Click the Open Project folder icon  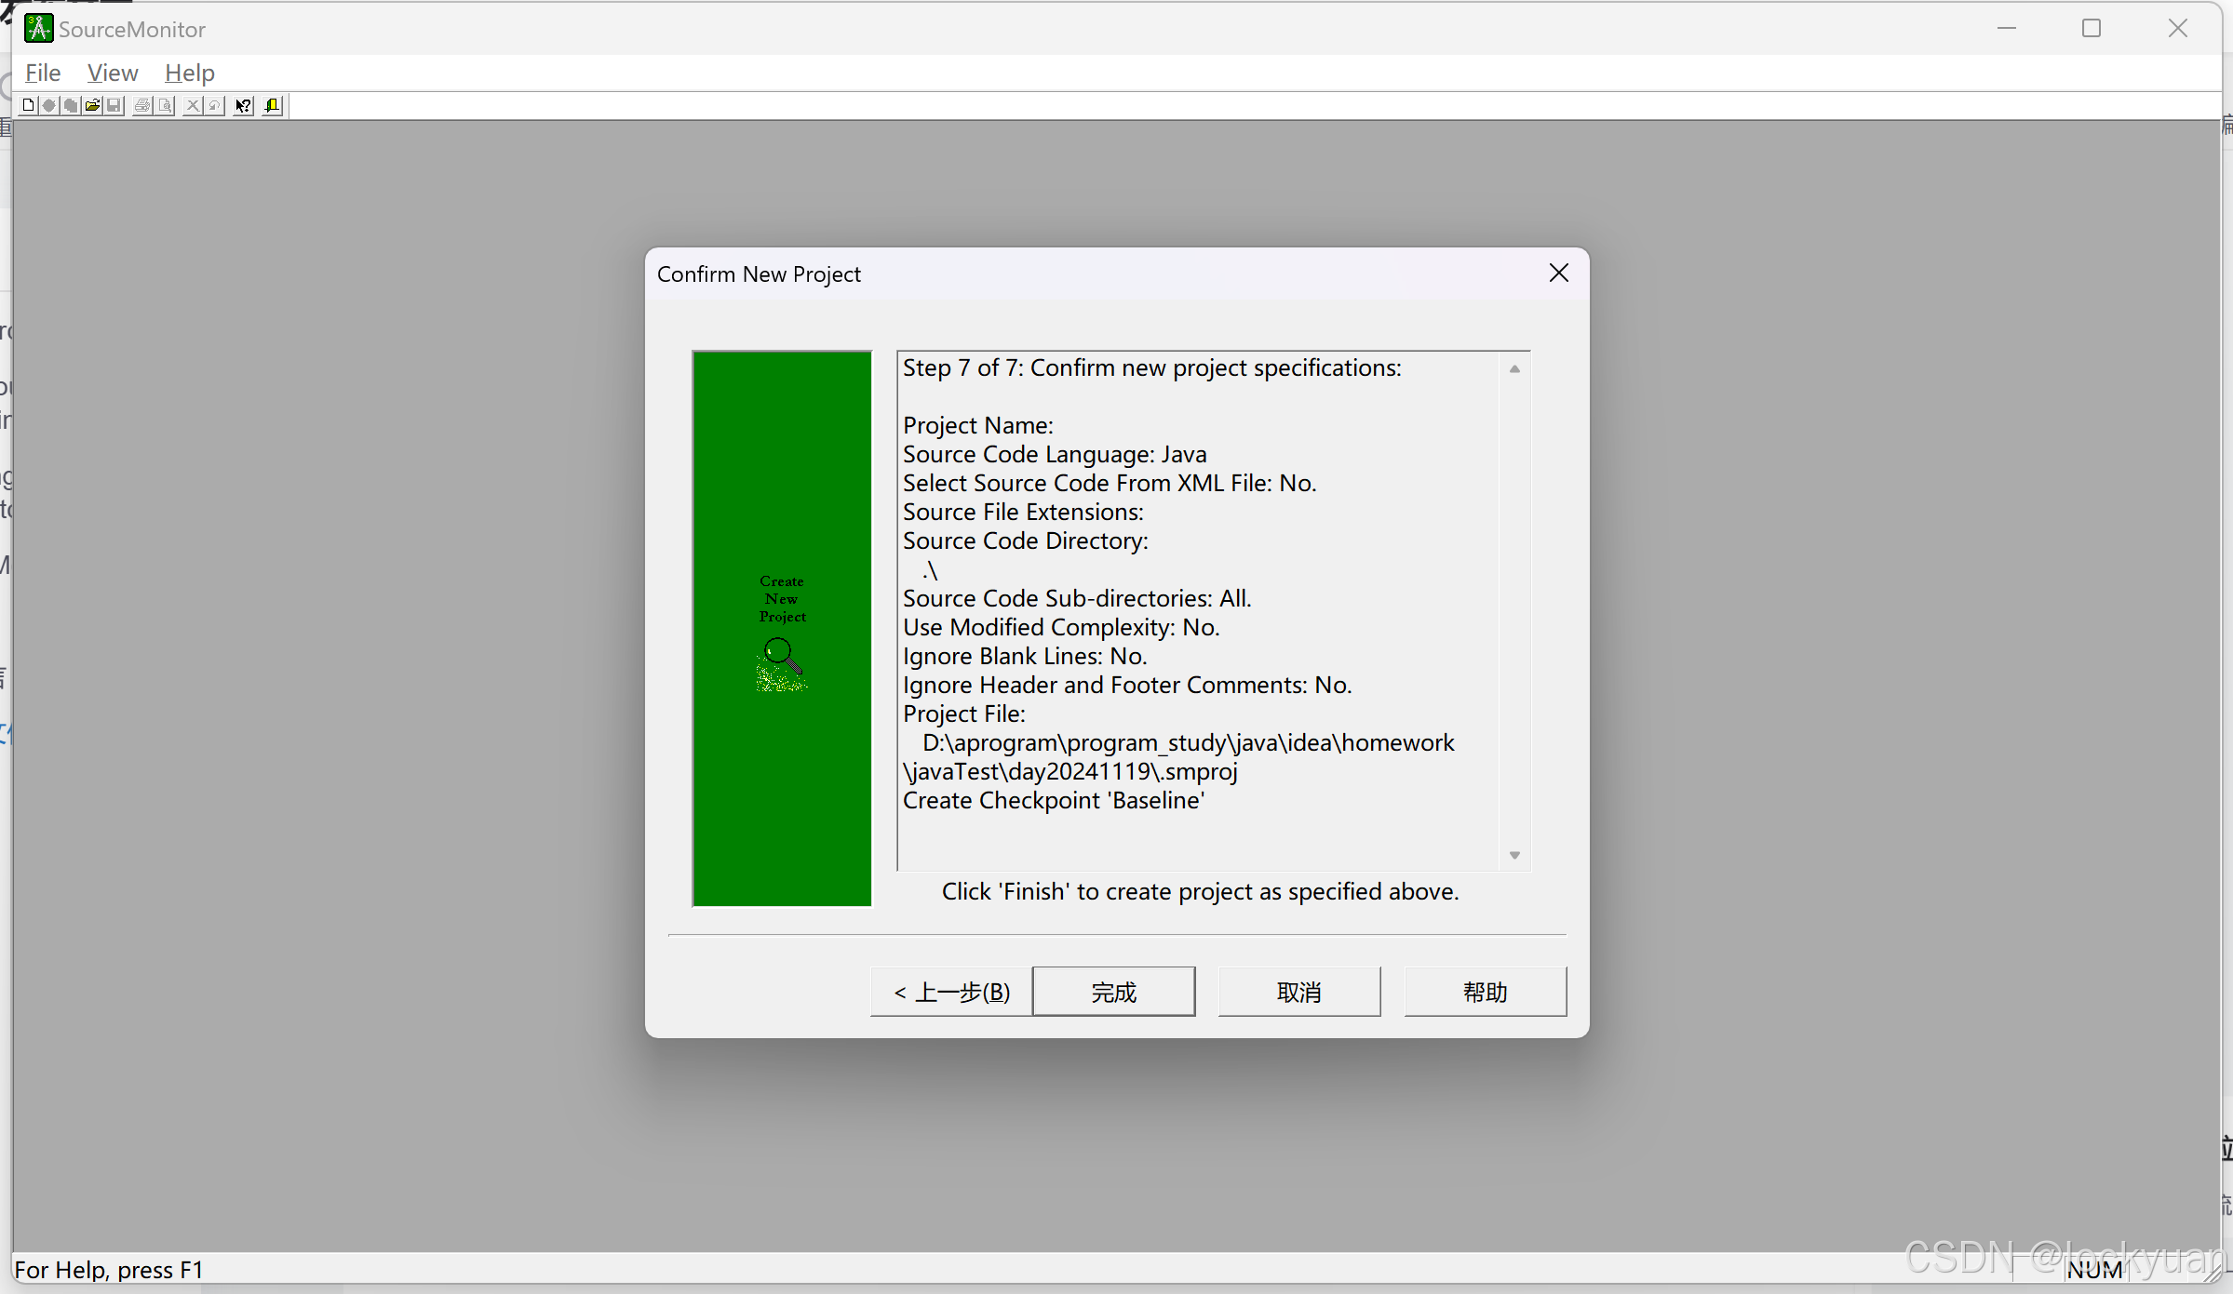point(92,105)
